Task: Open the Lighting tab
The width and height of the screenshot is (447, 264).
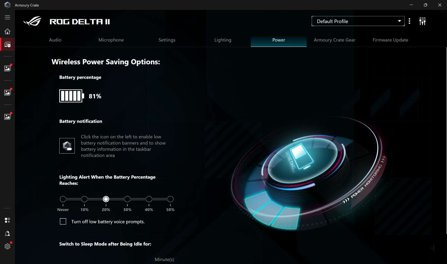Action: click(223, 40)
